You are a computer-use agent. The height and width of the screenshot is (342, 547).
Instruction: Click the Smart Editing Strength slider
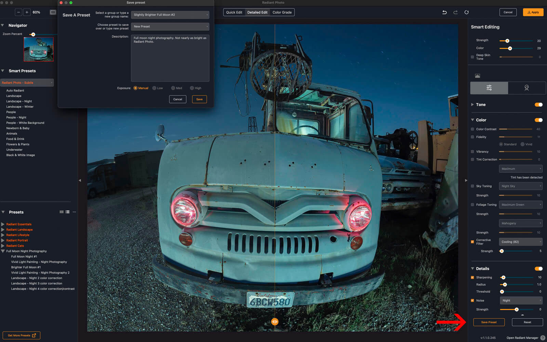pyautogui.click(x=507, y=41)
